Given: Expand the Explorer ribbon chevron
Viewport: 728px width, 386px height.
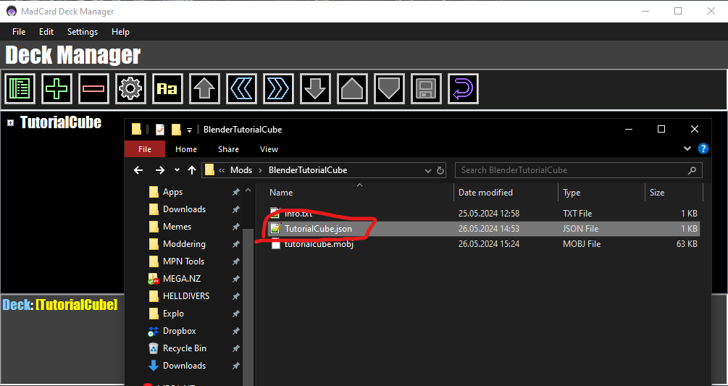Looking at the screenshot, I should tap(687, 149).
